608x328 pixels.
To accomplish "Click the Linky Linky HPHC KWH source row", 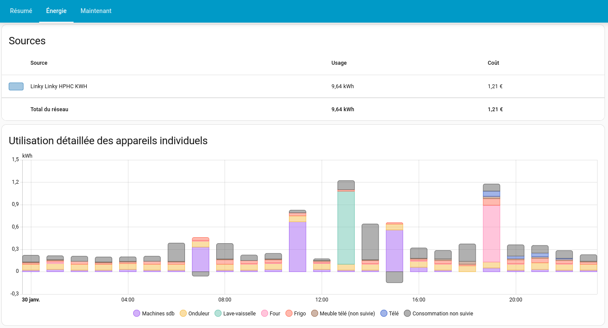I will click(59, 86).
